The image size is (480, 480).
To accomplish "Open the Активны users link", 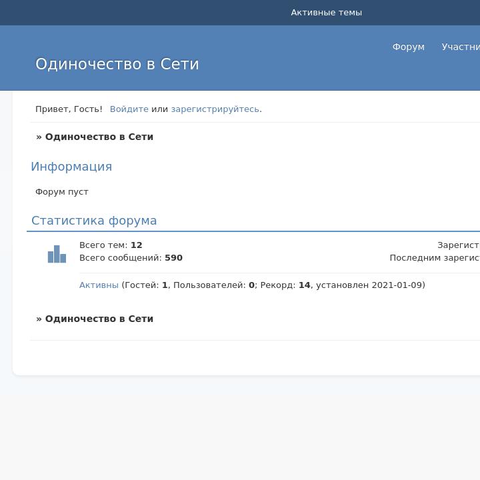I will click(99, 285).
